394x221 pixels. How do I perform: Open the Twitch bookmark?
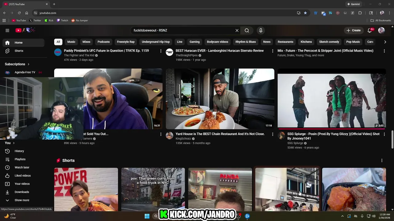click(62, 21)
